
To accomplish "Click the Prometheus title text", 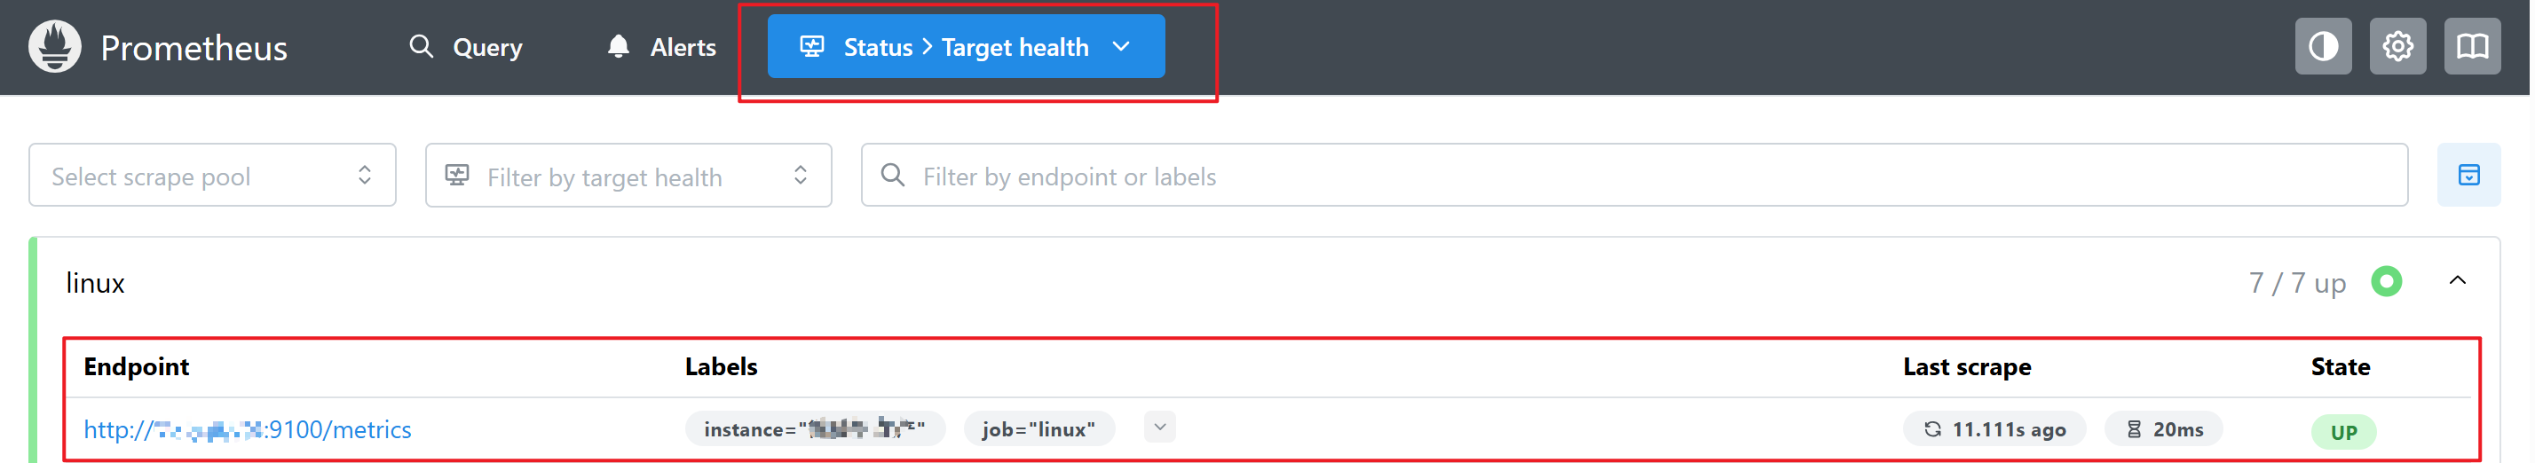I will coord(193,47).
